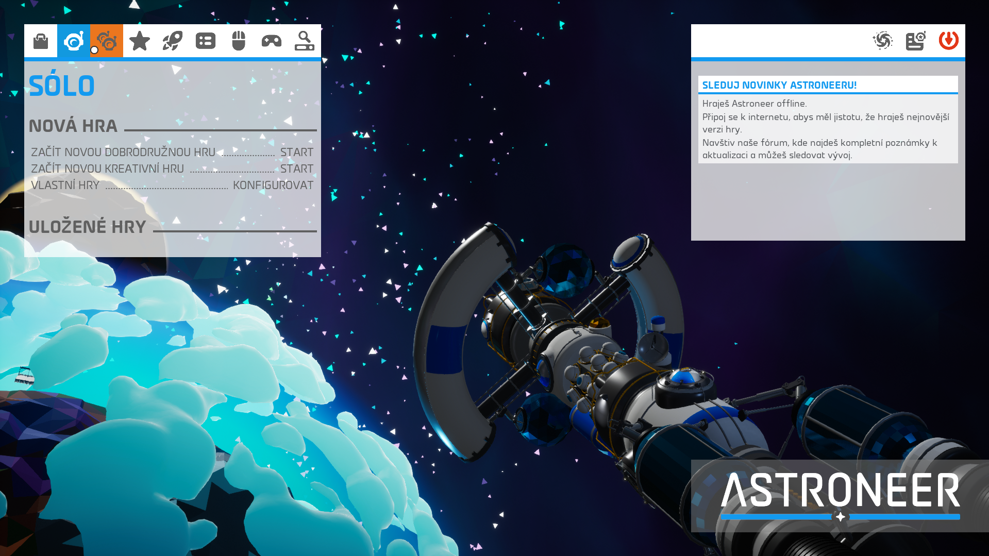Viewport: 989px width, 556px height.
Task: Open the credits panel with astronaut badge
Action: click(916, 40)
